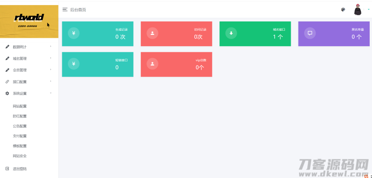Screen dimensions: 372x178
Task: Collapse the 系统设置 menu chevron
Action: click(51, 93)
